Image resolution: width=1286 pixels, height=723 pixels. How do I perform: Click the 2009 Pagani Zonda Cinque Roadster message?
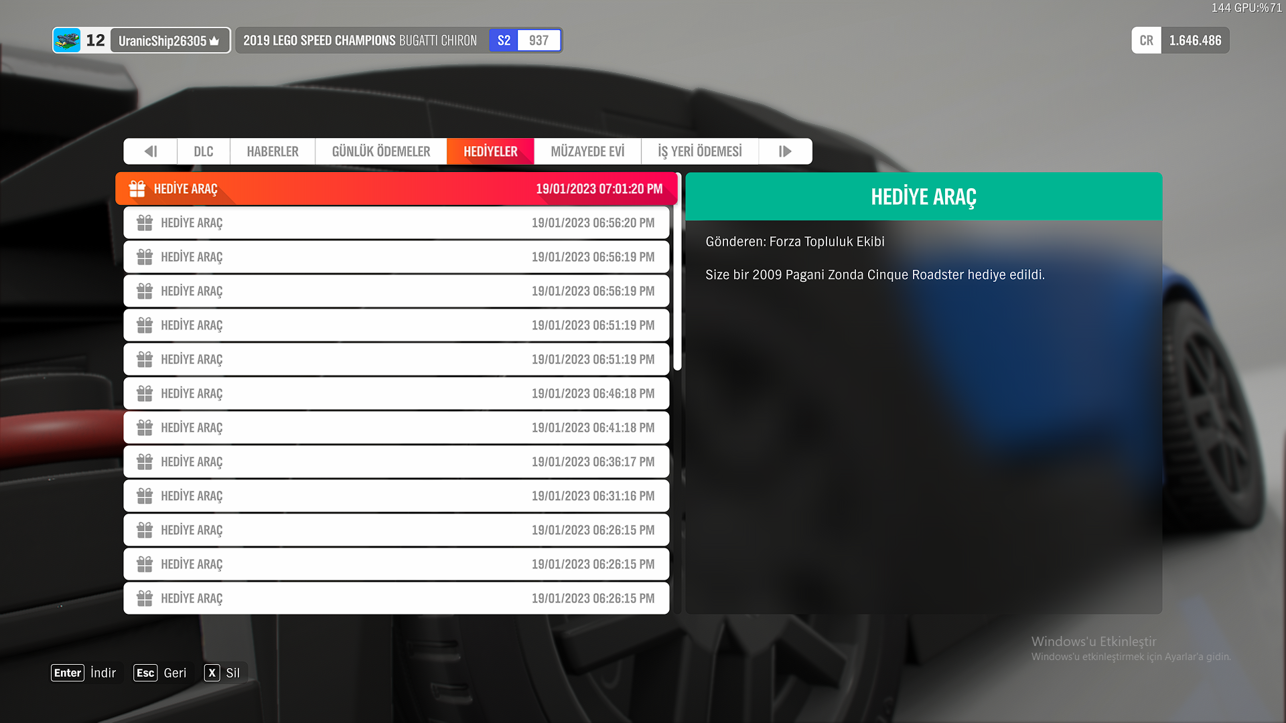[875, 275]
